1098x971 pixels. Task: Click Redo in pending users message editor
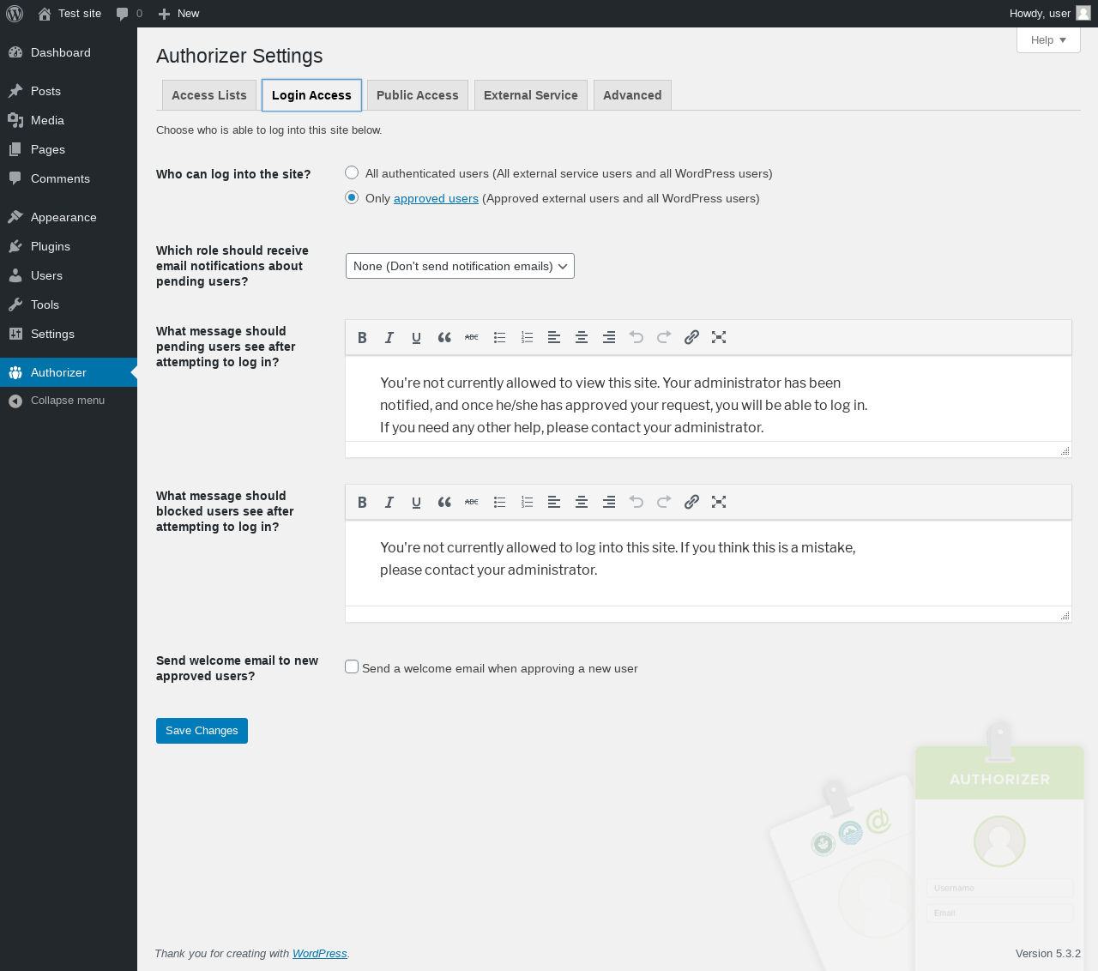[x=664, y=337]
